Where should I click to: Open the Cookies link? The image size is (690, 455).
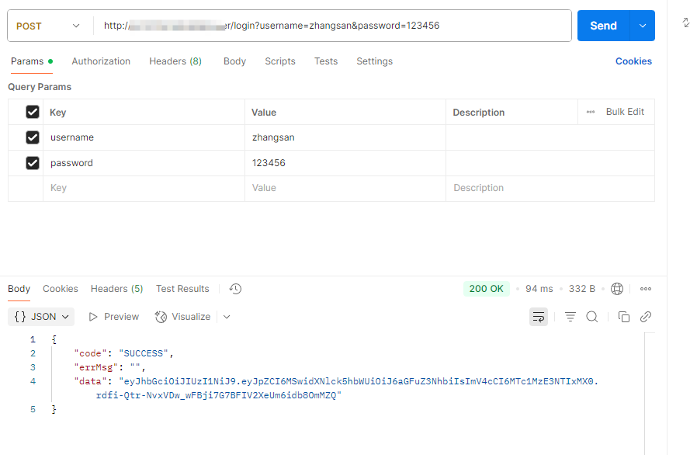[633, 61]
